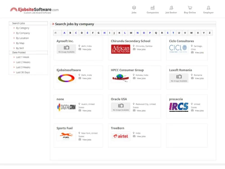Click View Jobs for Ciclo Consultores
225x169 pixels.
tap(199, 53)
